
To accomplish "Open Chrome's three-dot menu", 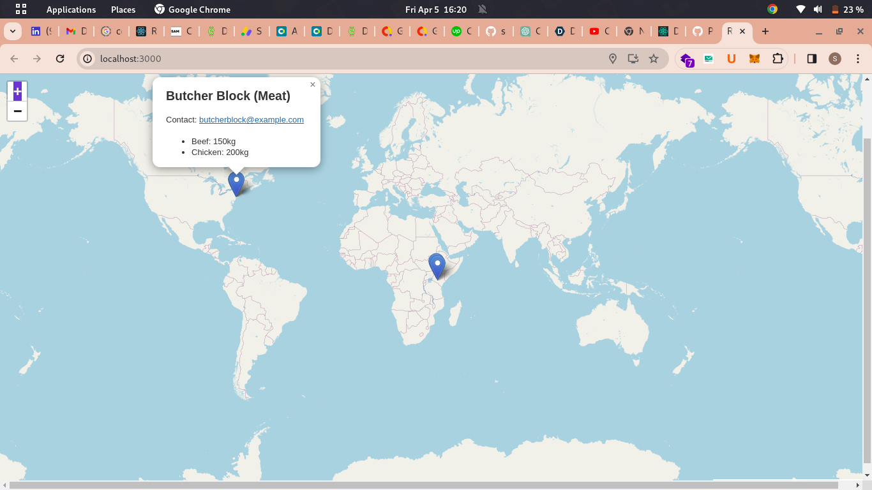I will (857, 59).
